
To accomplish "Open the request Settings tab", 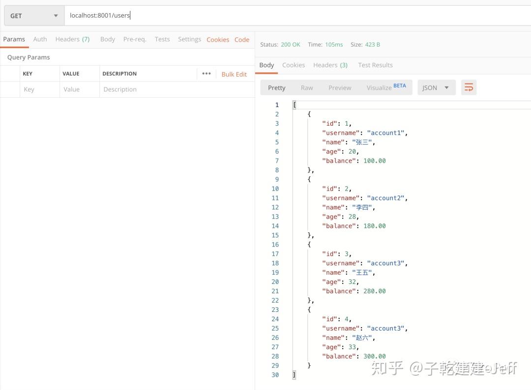I will [189, 39].
